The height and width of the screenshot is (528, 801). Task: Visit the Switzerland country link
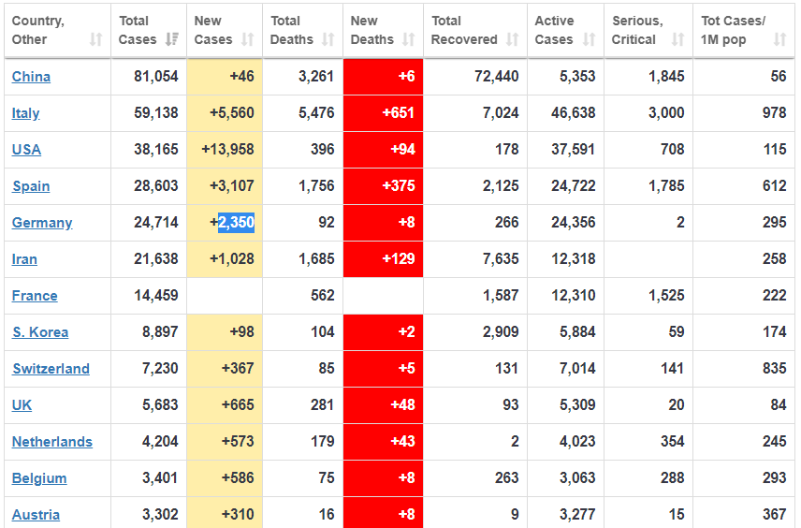pos(51,369)
